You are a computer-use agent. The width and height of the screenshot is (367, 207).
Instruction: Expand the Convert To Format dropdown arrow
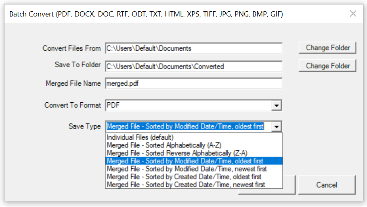[x=276, y=106]
